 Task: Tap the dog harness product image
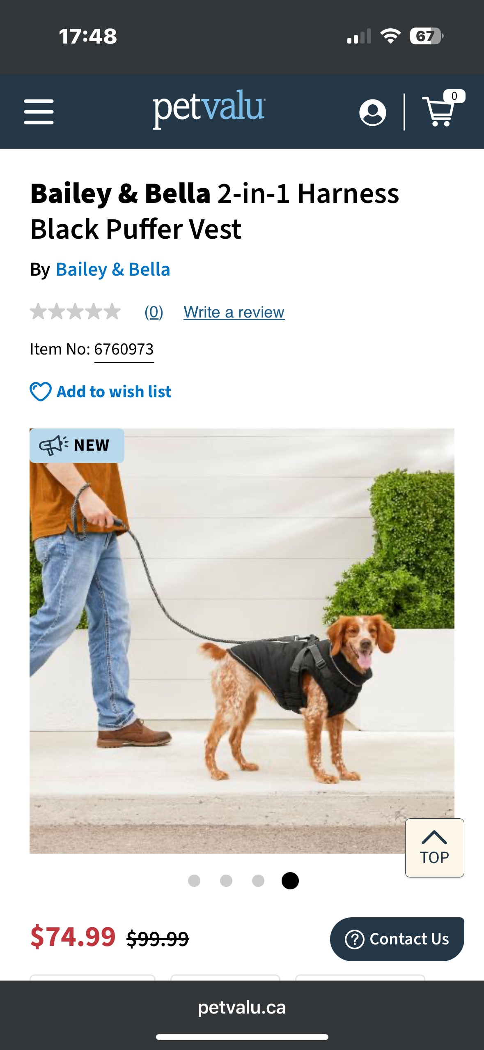coord(242,641)
